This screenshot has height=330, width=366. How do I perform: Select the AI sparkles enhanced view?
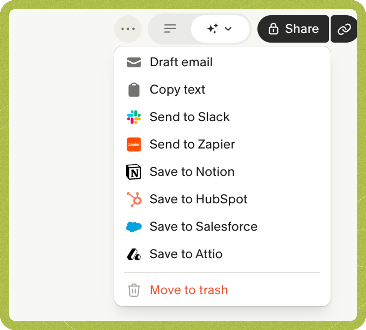pos(213,29)
